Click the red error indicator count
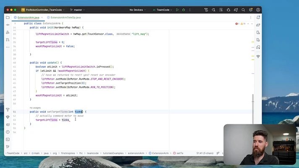This screenshot has height=168, width=299. click(x=237, y=24)
